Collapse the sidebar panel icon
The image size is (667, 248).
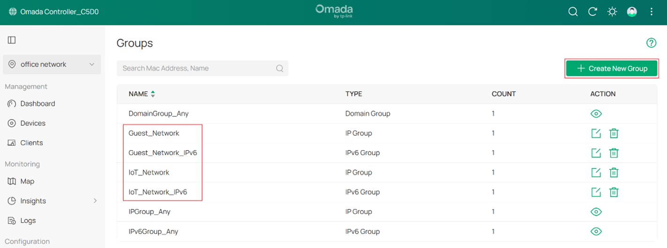pos(12,40)
